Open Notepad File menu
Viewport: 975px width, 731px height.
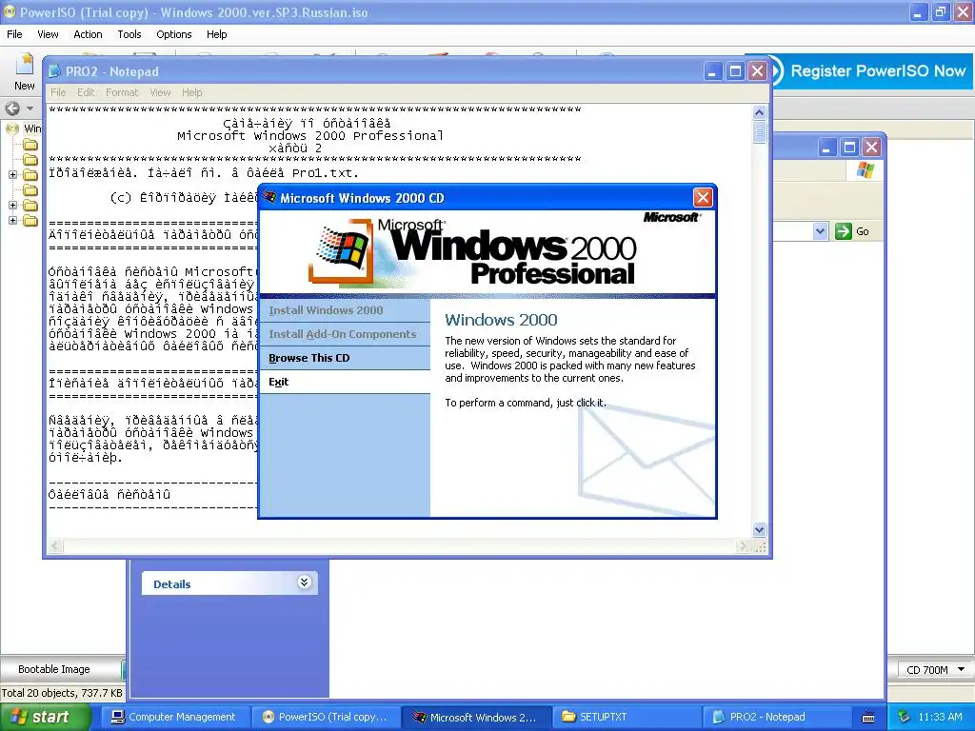click(58, 92)
